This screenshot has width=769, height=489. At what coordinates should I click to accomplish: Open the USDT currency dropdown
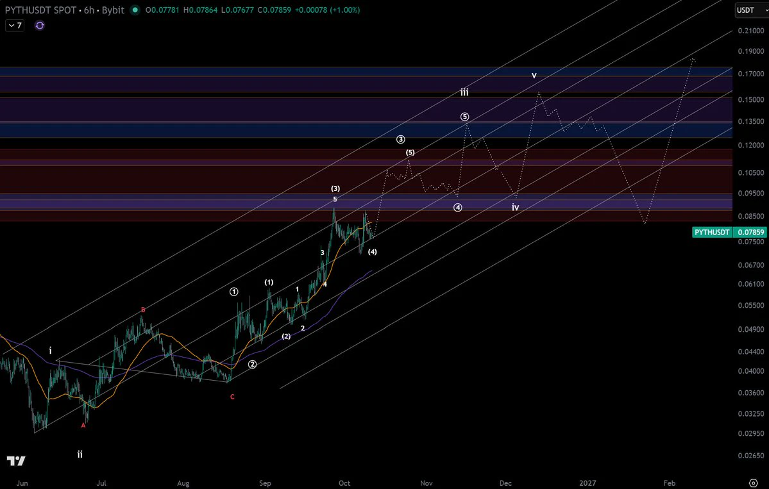click(x=751, y=10)
